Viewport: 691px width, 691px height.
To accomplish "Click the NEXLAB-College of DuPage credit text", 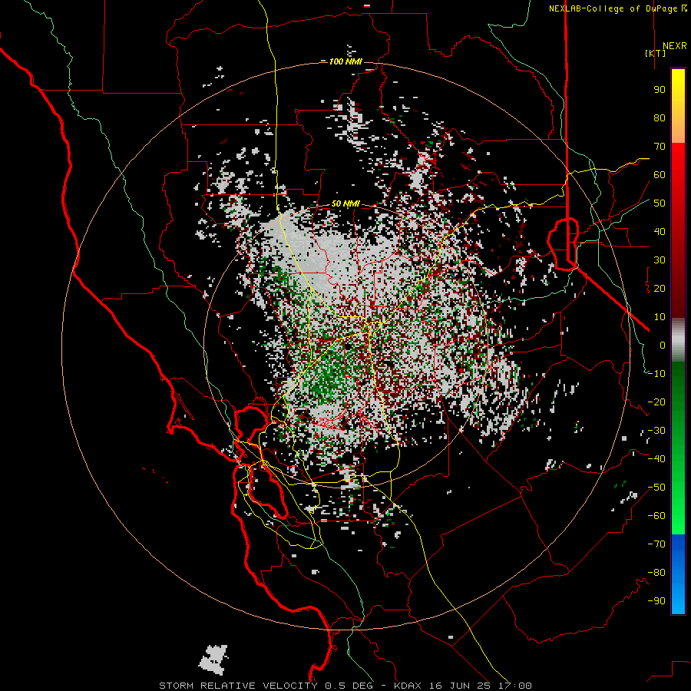I will click(x=613, y=8).
